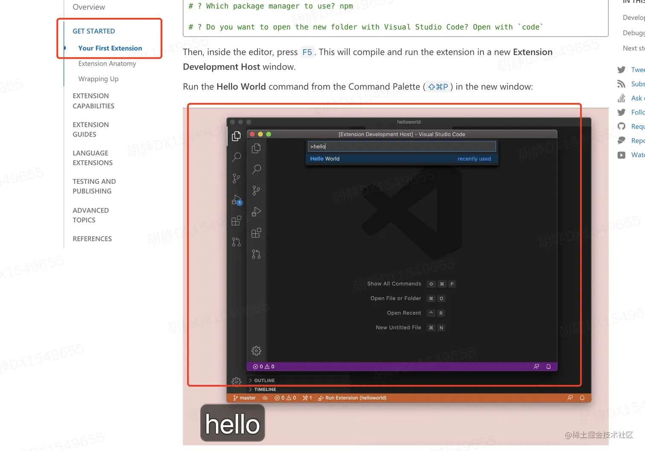The height and width of the screenshot is (451, 645).
Task: Open Manage gear in Extension Development Host
Action: pyautogui.click(x=256, y=351)
